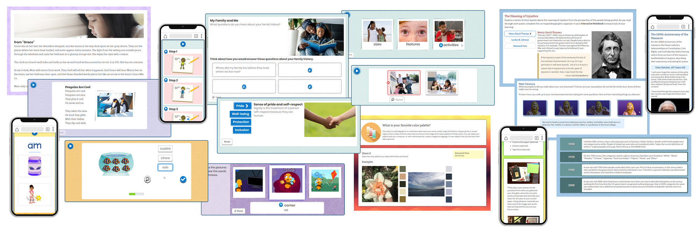Open three-dot menu on the 'am' phone browser
This screenshot has height=229, width=700.
tap(53, 129)
